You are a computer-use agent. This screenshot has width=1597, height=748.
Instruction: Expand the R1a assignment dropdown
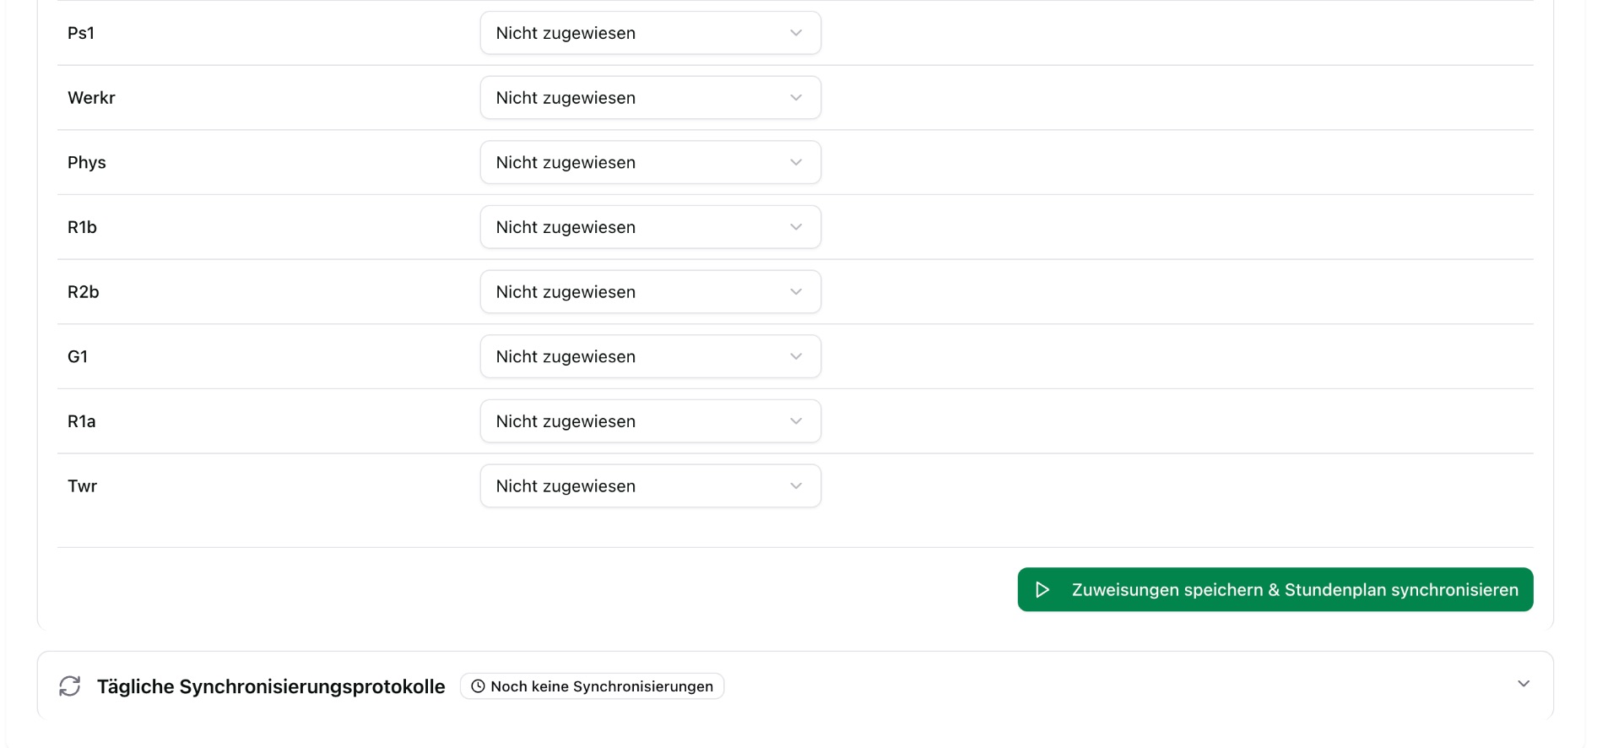click(650, 421)
